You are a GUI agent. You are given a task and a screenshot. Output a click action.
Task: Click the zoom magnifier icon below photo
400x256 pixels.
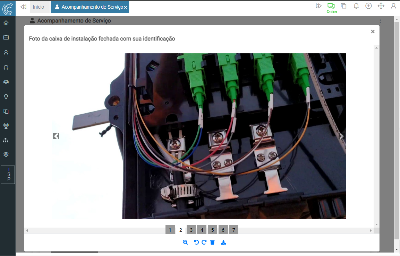(x=185, y=242)
